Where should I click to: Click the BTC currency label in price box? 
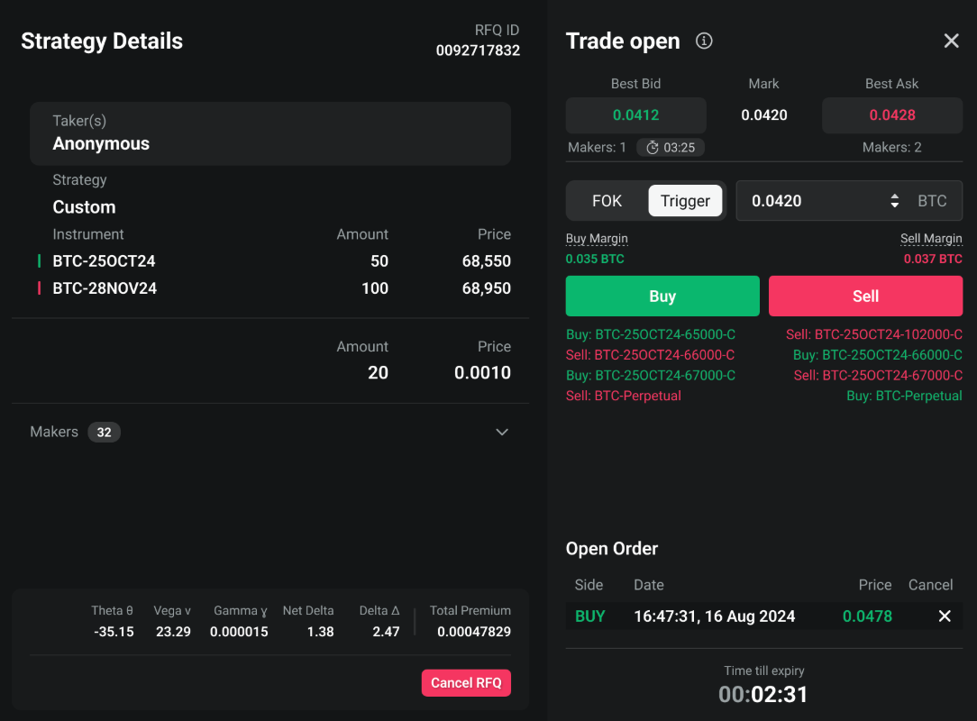click(x=932, y=200)
